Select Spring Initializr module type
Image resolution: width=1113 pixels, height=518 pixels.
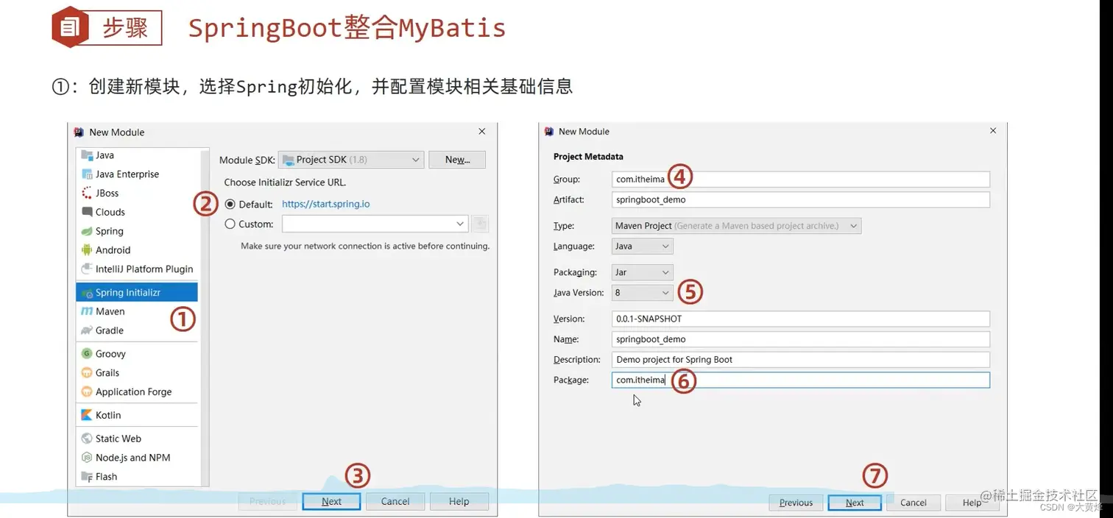coord(137,293)
